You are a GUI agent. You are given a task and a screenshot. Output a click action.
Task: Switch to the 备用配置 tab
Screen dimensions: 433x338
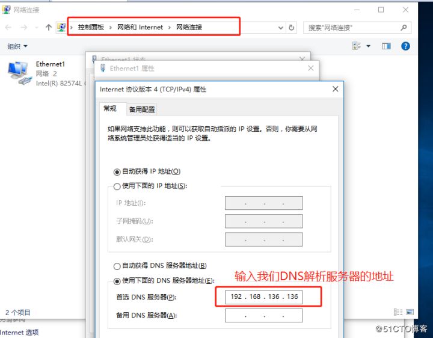142,109
